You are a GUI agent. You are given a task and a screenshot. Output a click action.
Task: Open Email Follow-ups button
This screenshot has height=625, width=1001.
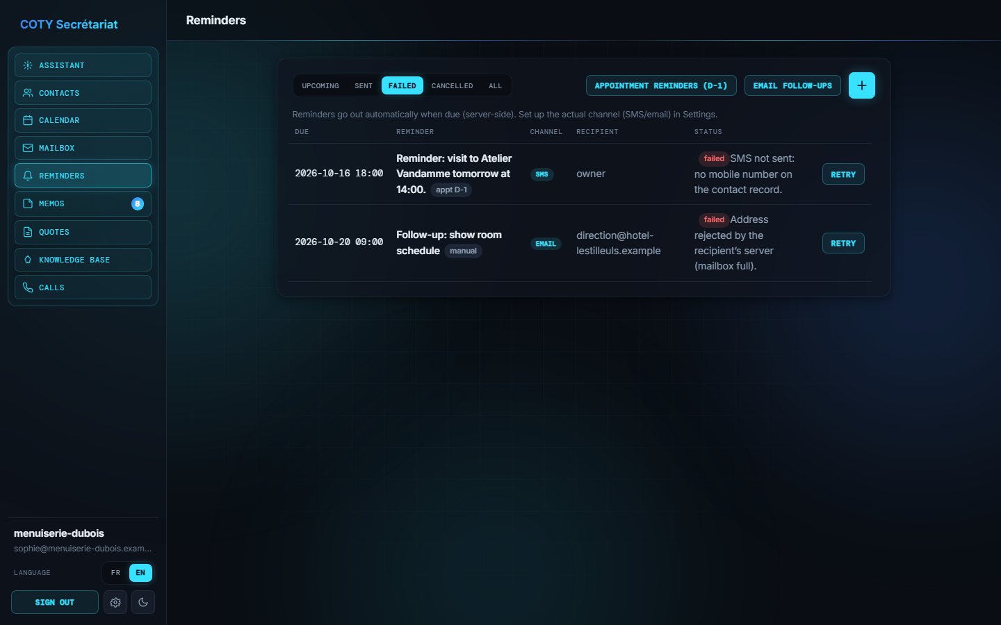(792, 85)
